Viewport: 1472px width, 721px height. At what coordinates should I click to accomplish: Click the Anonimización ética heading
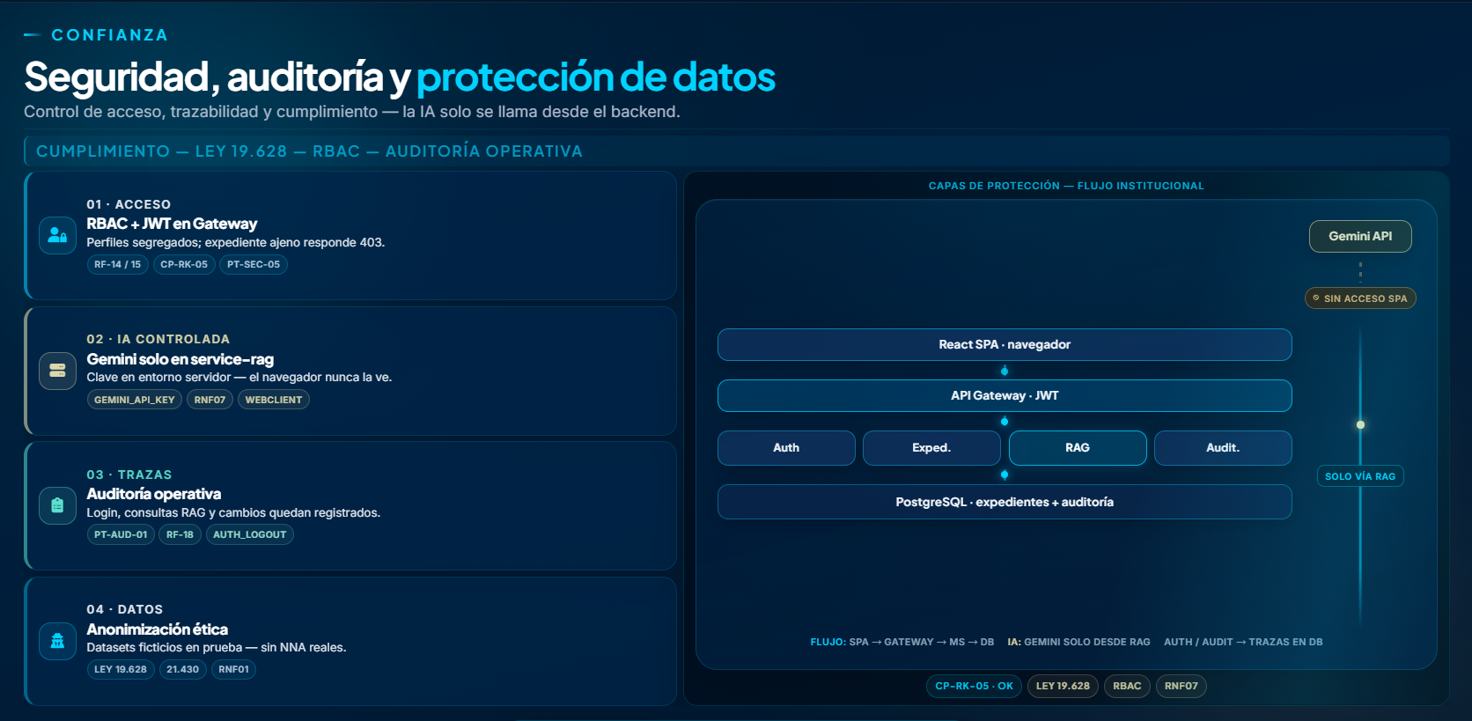pyautogui.click(x=157, y=629)
